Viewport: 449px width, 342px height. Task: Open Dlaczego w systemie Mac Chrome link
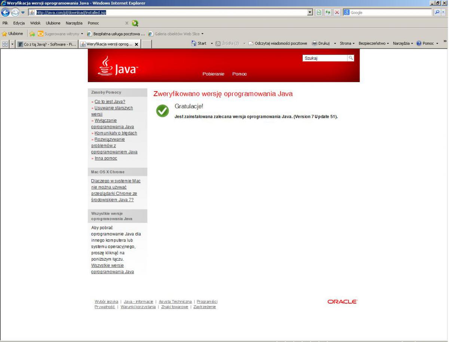[116, 190]
